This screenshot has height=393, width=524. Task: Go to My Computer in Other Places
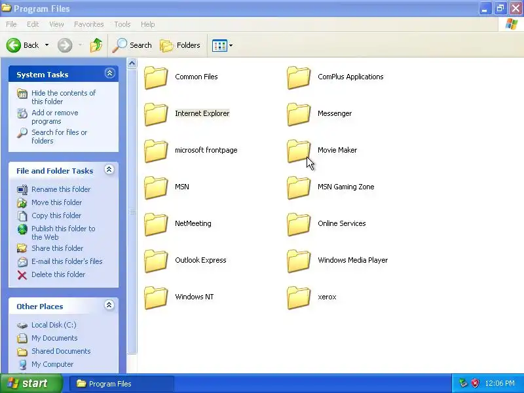(52, 364)
